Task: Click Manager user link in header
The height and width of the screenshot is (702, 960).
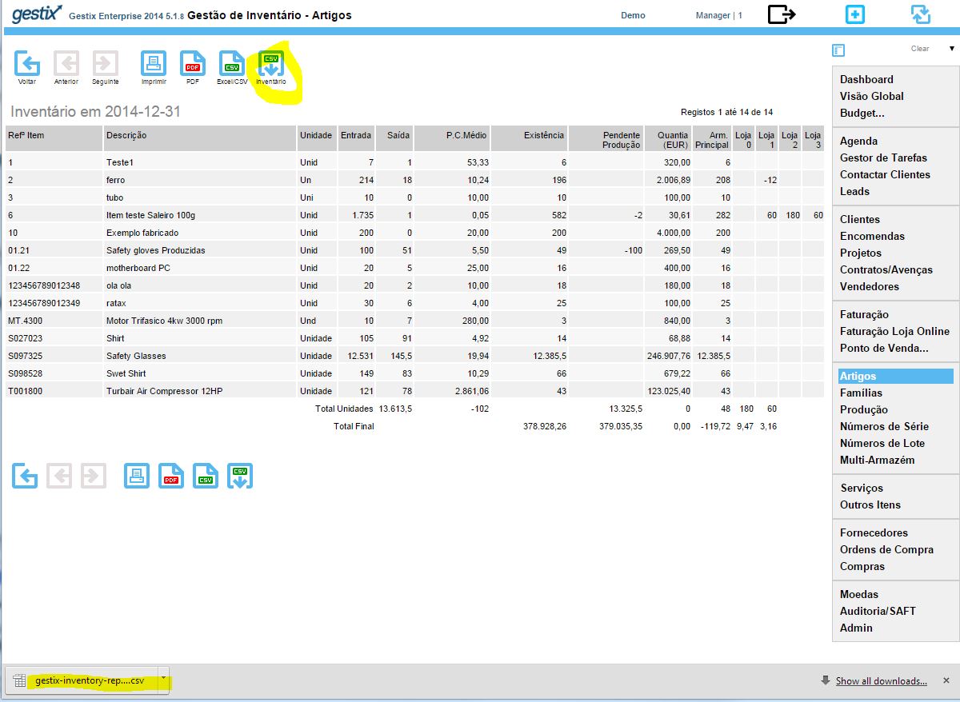Action: coord(719,15)
